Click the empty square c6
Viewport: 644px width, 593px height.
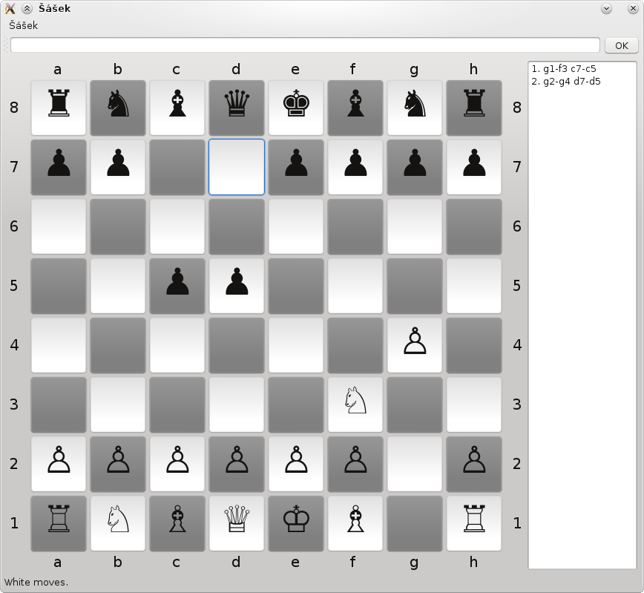pos(177,226)
